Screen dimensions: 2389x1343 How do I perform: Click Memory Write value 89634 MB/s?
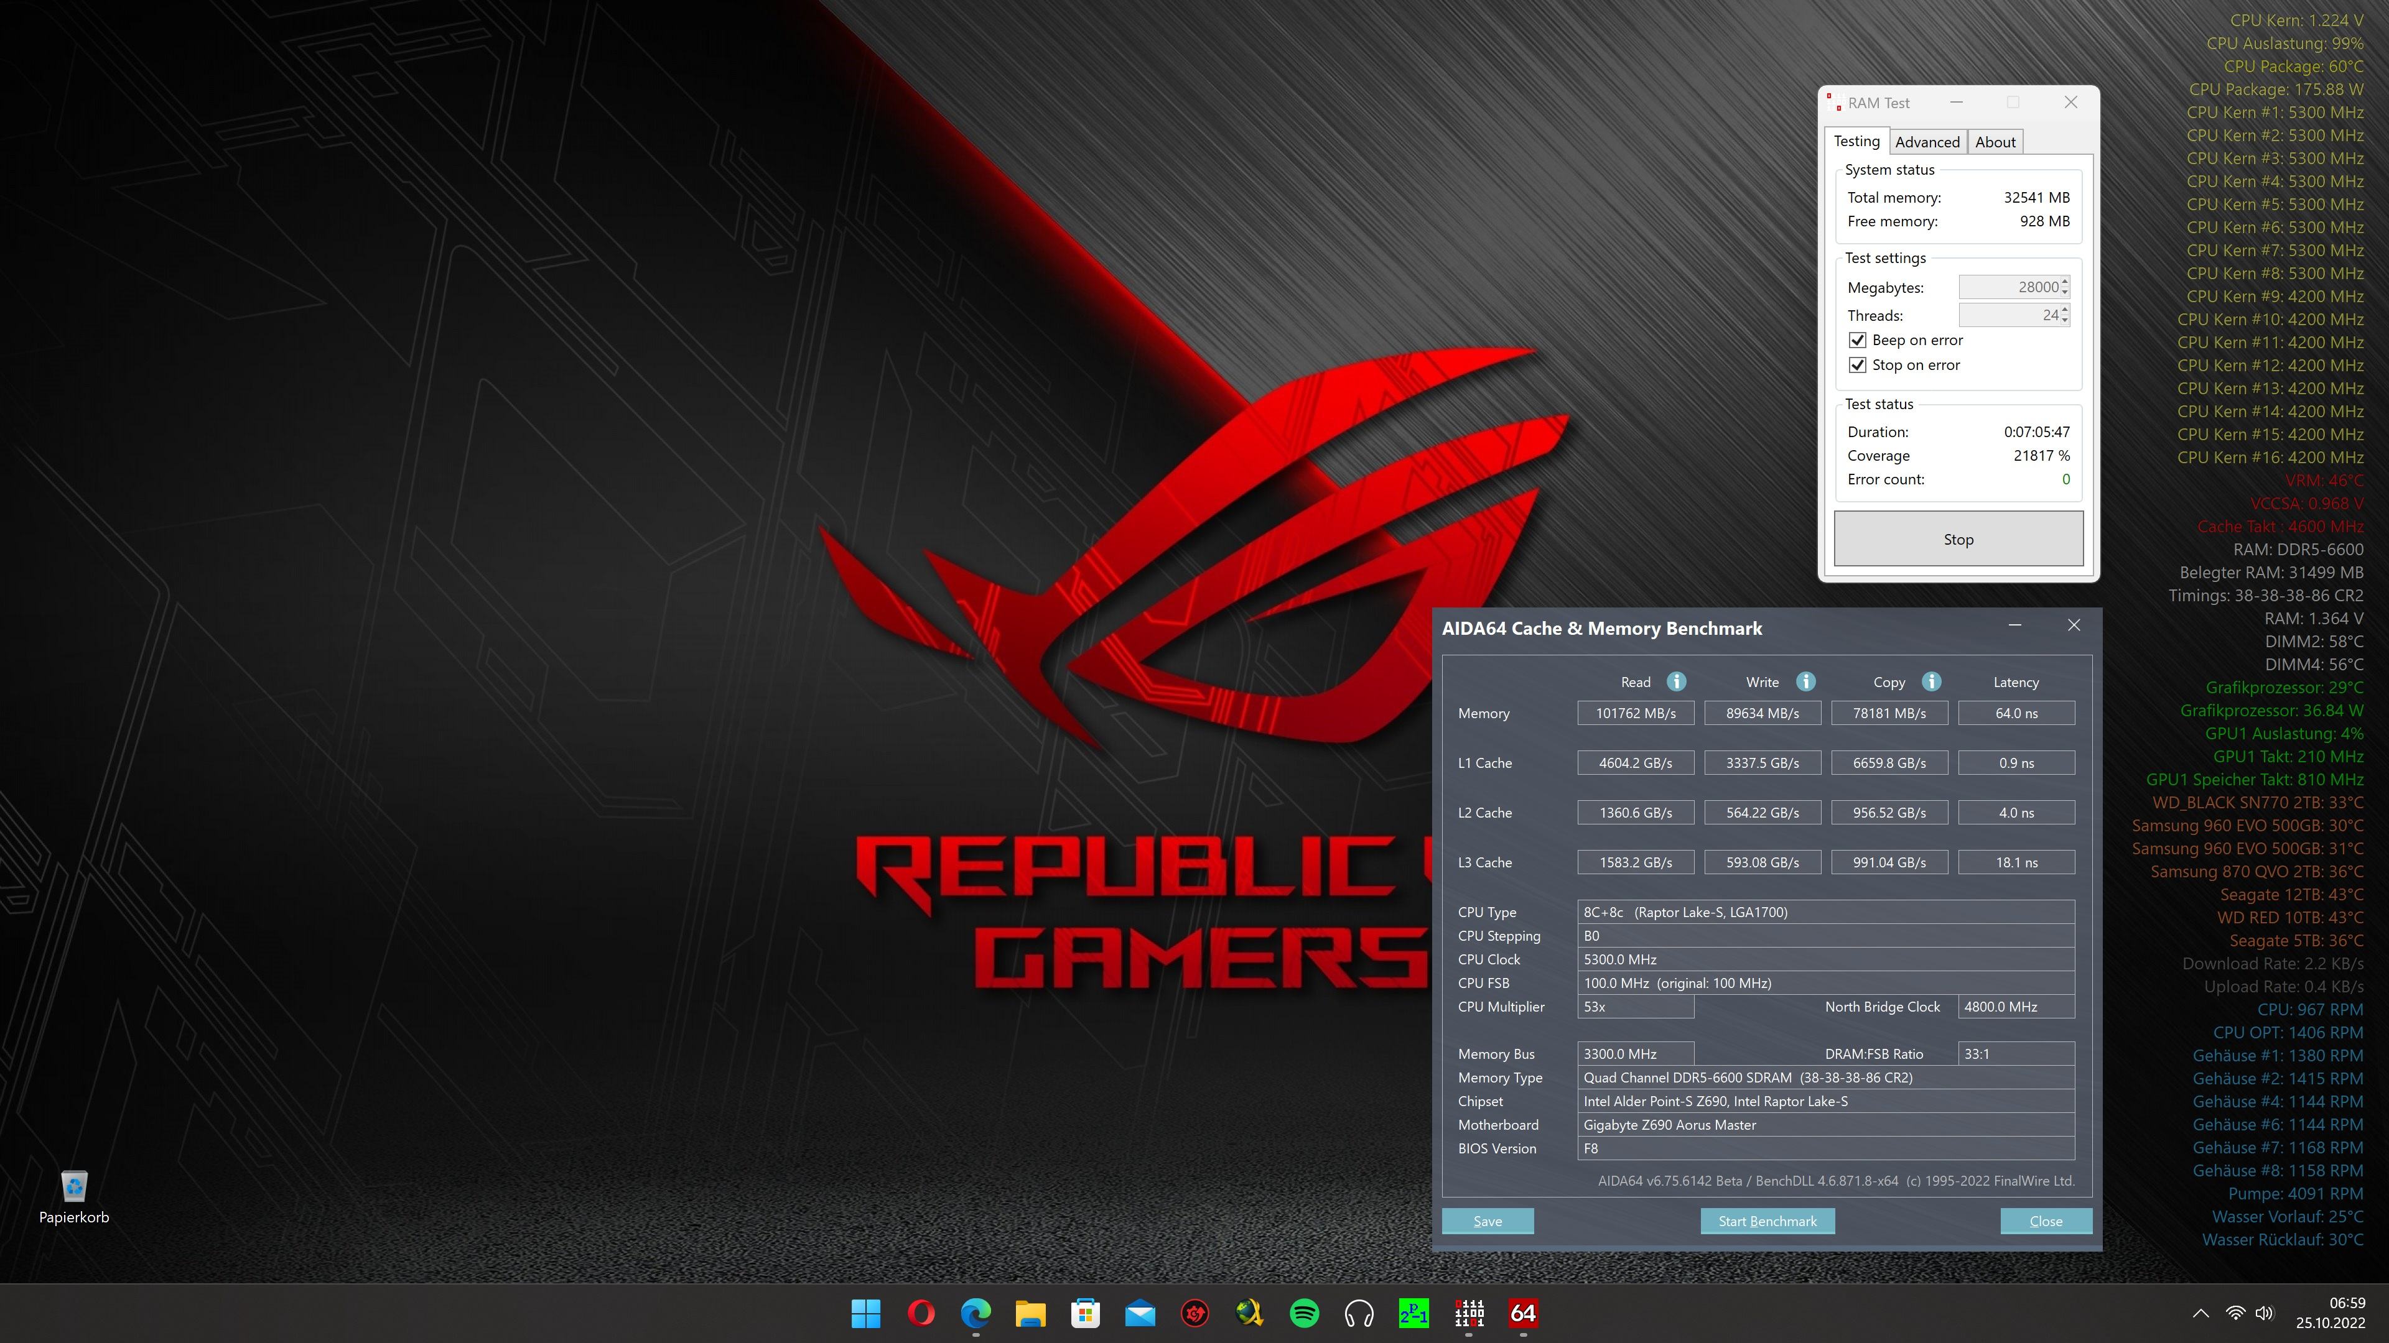(x=1762, y=714)
